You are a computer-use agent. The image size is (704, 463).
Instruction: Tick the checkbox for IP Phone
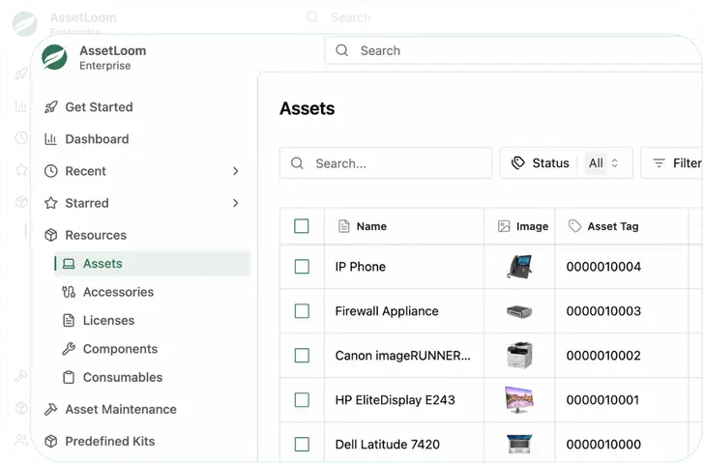(302, 267)
